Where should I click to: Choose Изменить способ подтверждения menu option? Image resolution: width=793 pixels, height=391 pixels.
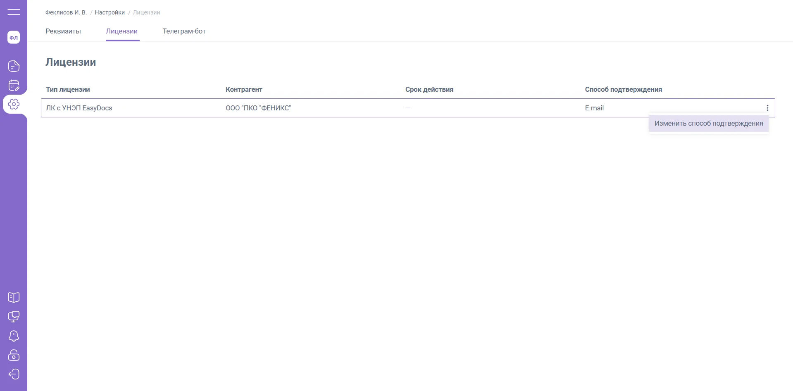click(708, 124)
